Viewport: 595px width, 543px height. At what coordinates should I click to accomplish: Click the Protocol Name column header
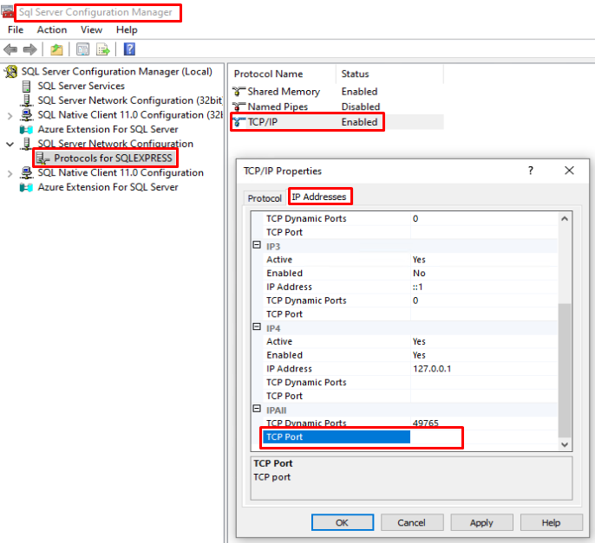pos(282,74)
